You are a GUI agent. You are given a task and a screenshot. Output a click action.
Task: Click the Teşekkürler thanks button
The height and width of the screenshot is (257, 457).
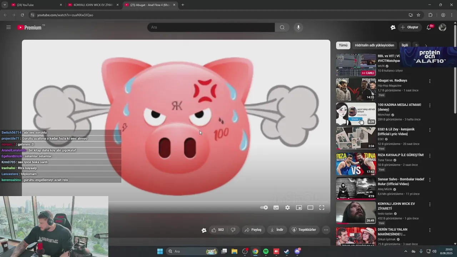pos(304,230)
